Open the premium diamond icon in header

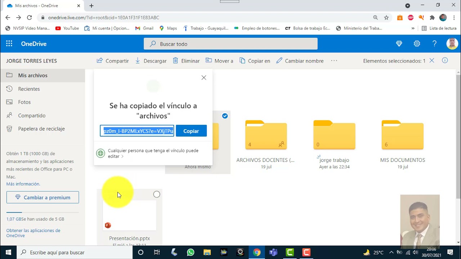[399, 44]
